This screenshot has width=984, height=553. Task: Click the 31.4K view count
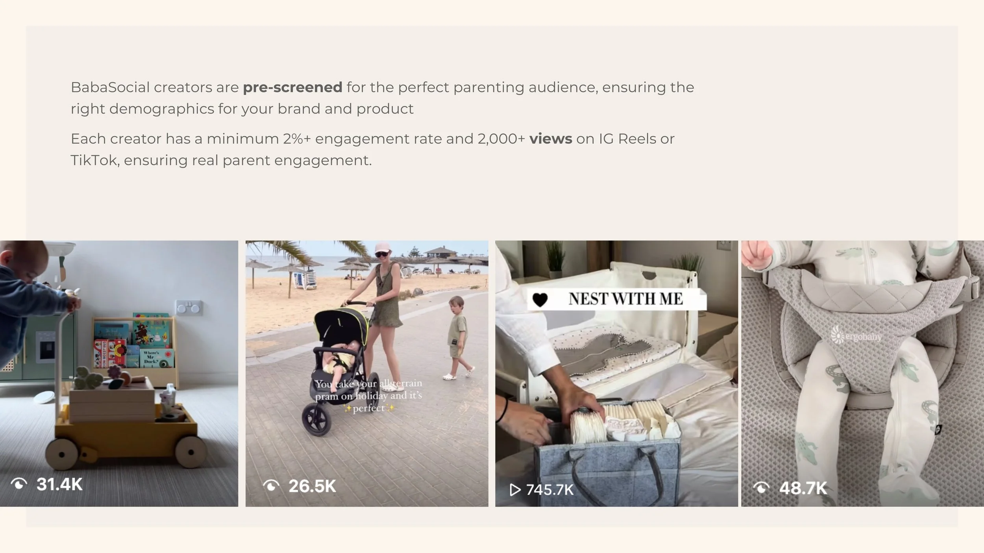[59, 484]
